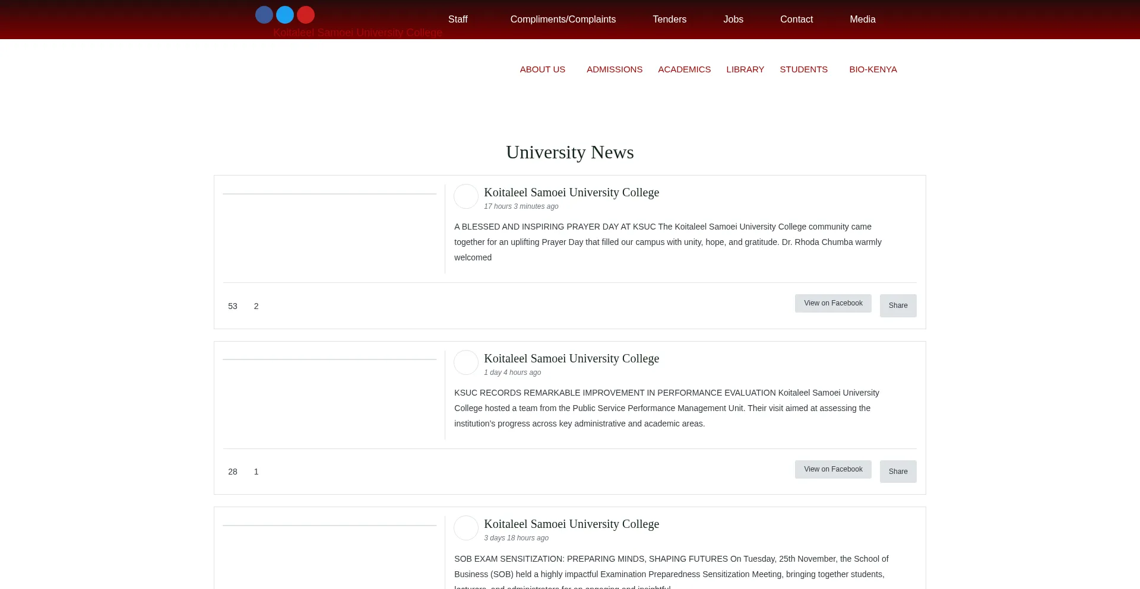Click the blue Facebook circle icon
Image resolution: width=1140 pixels, height=589 pixels.
coord(264,15)
